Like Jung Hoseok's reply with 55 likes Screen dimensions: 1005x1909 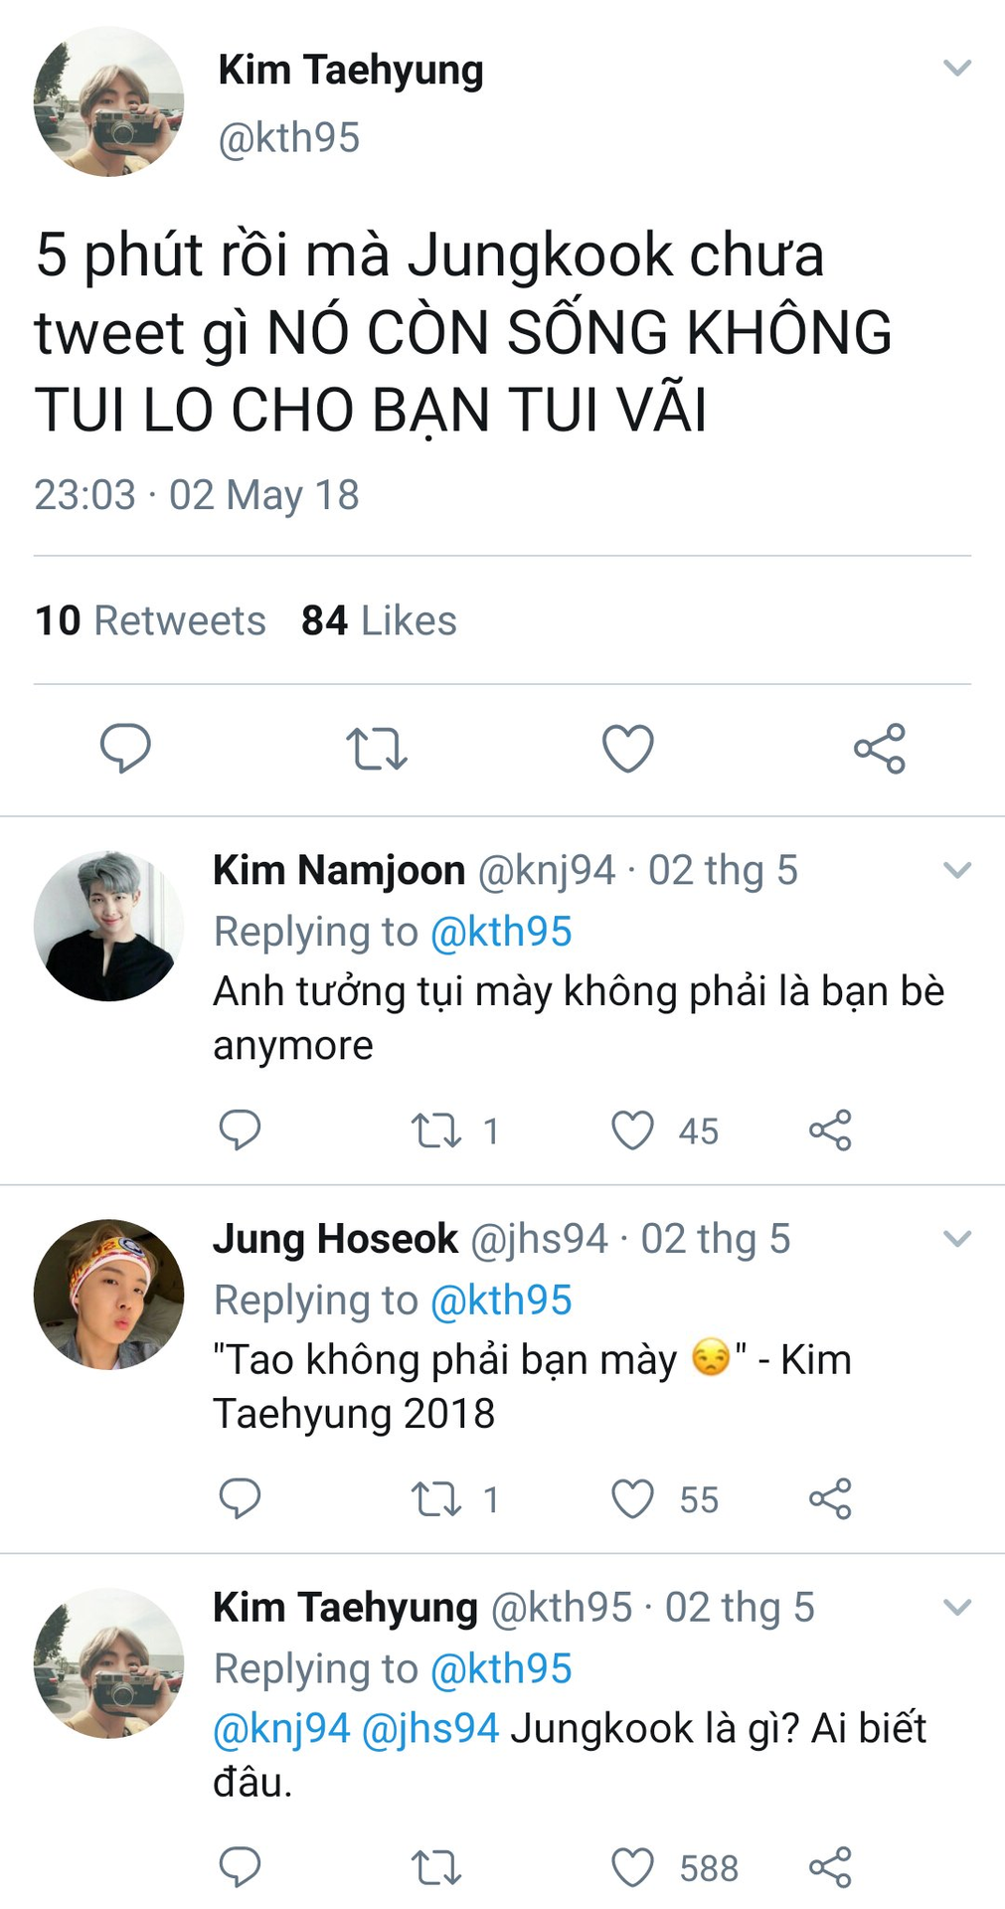point(633,1499)
